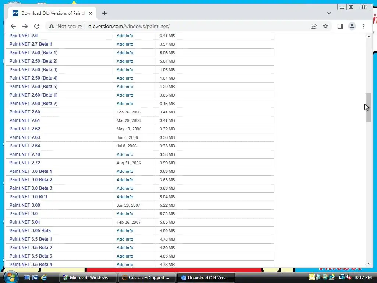Click Switch between windows quick launch icon
377x283 pixels.
coord(35,277)
